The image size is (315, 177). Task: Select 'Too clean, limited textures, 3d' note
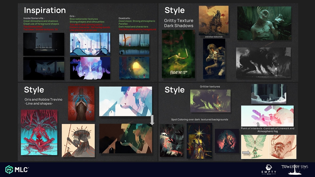[x=40, y=29]
